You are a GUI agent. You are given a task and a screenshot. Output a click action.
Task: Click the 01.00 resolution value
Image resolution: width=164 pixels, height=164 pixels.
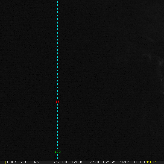coord(139,162)
